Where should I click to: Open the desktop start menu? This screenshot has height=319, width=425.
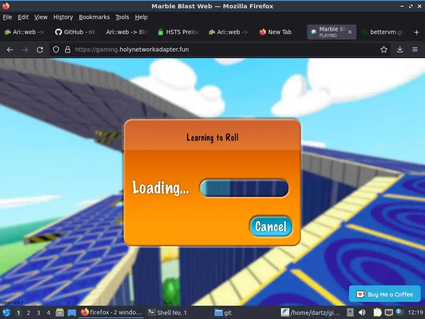(x=6, y=312)
